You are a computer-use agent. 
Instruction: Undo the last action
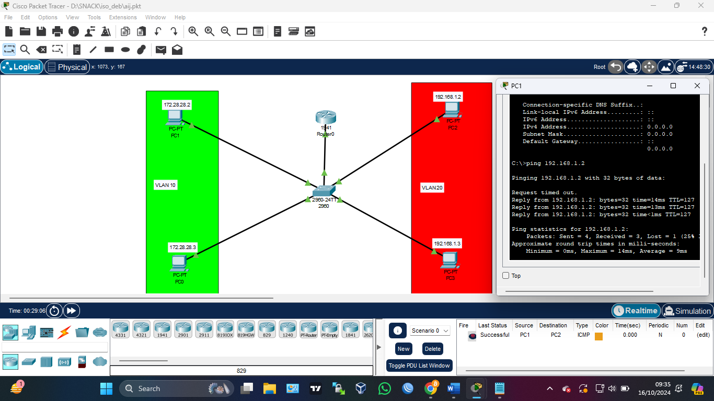(x=157, y=31)
